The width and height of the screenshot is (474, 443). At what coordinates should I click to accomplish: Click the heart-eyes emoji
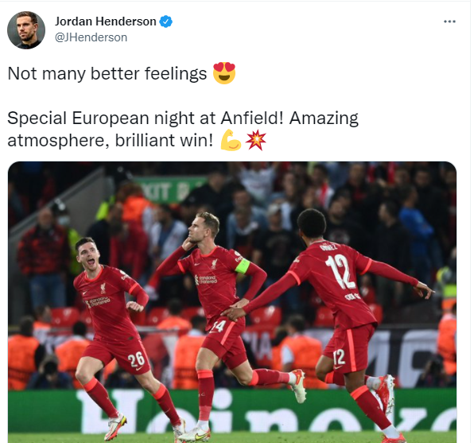tap(224, 73)
